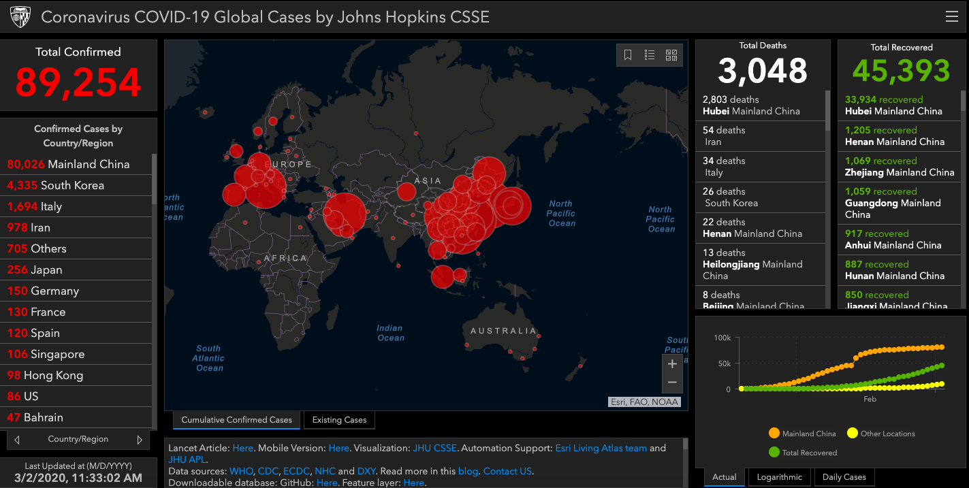Zoom out on the map
Viewport: 969px width, 488px height.
[x=672, y=383]
